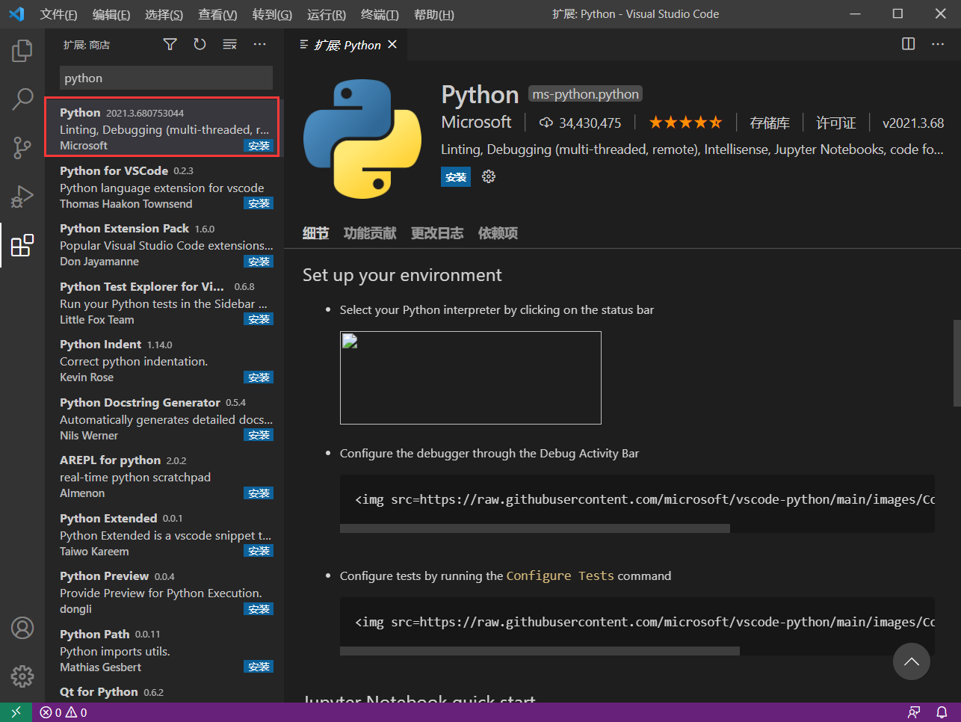This screenshot has height=722, width=961.
Task: Click the python search input box
Action: [x=166, y=78]
